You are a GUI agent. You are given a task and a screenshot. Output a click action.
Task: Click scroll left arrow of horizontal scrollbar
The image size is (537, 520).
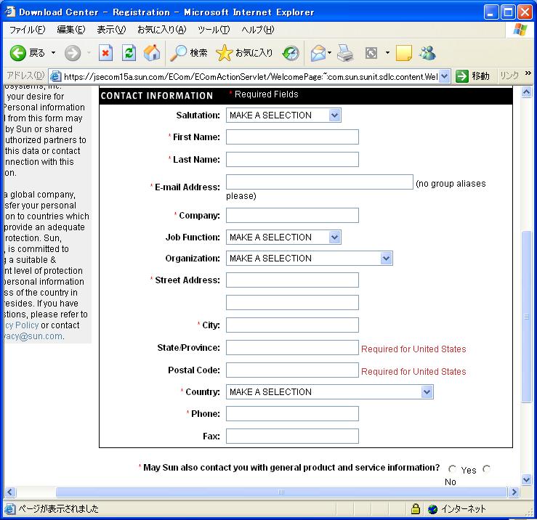[9, 492]
